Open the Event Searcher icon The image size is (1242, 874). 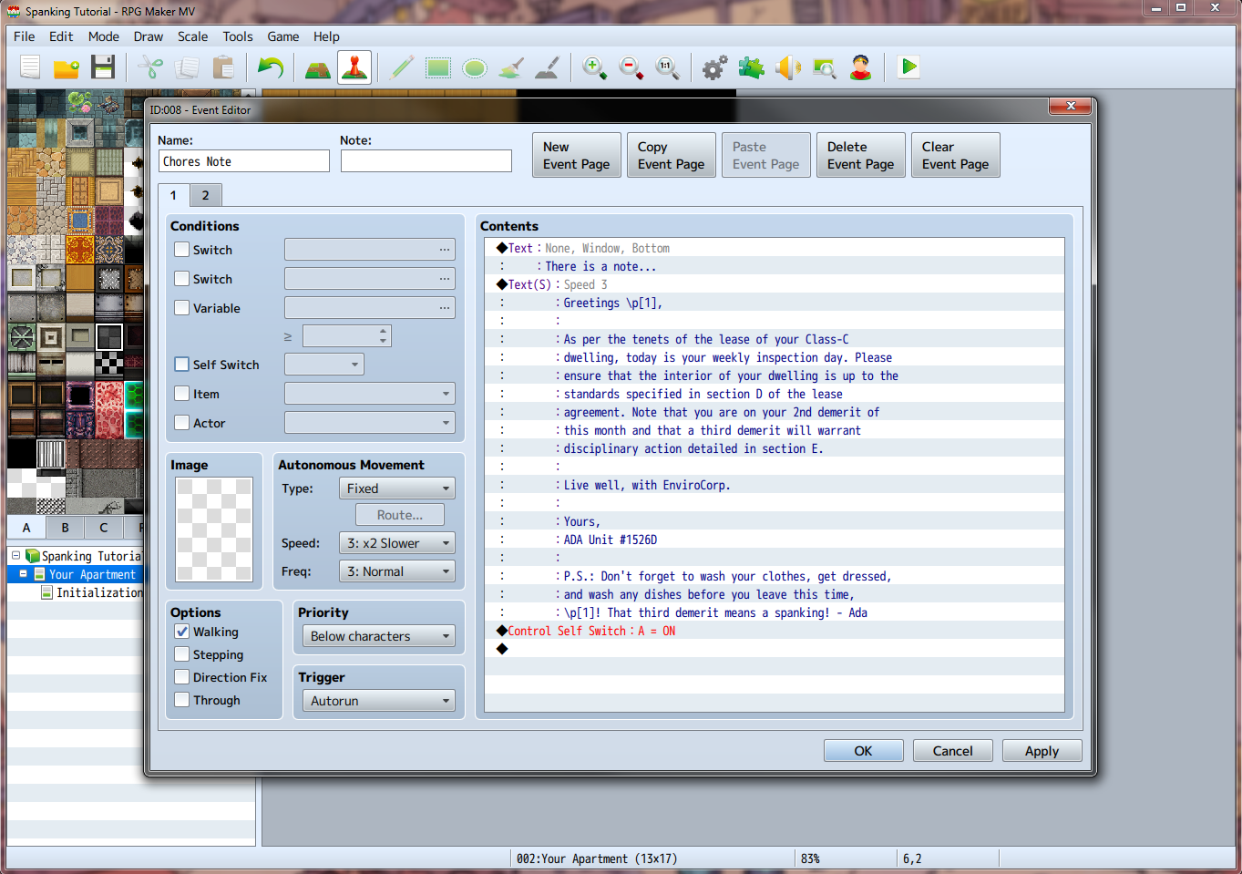825,67
